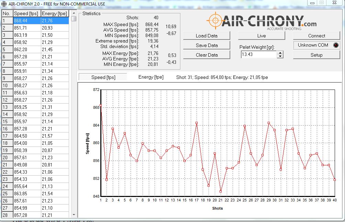Switch to the Speed [fps] graph tab
The height and width of the screenshot is (222, 345).
pos(103,77)
